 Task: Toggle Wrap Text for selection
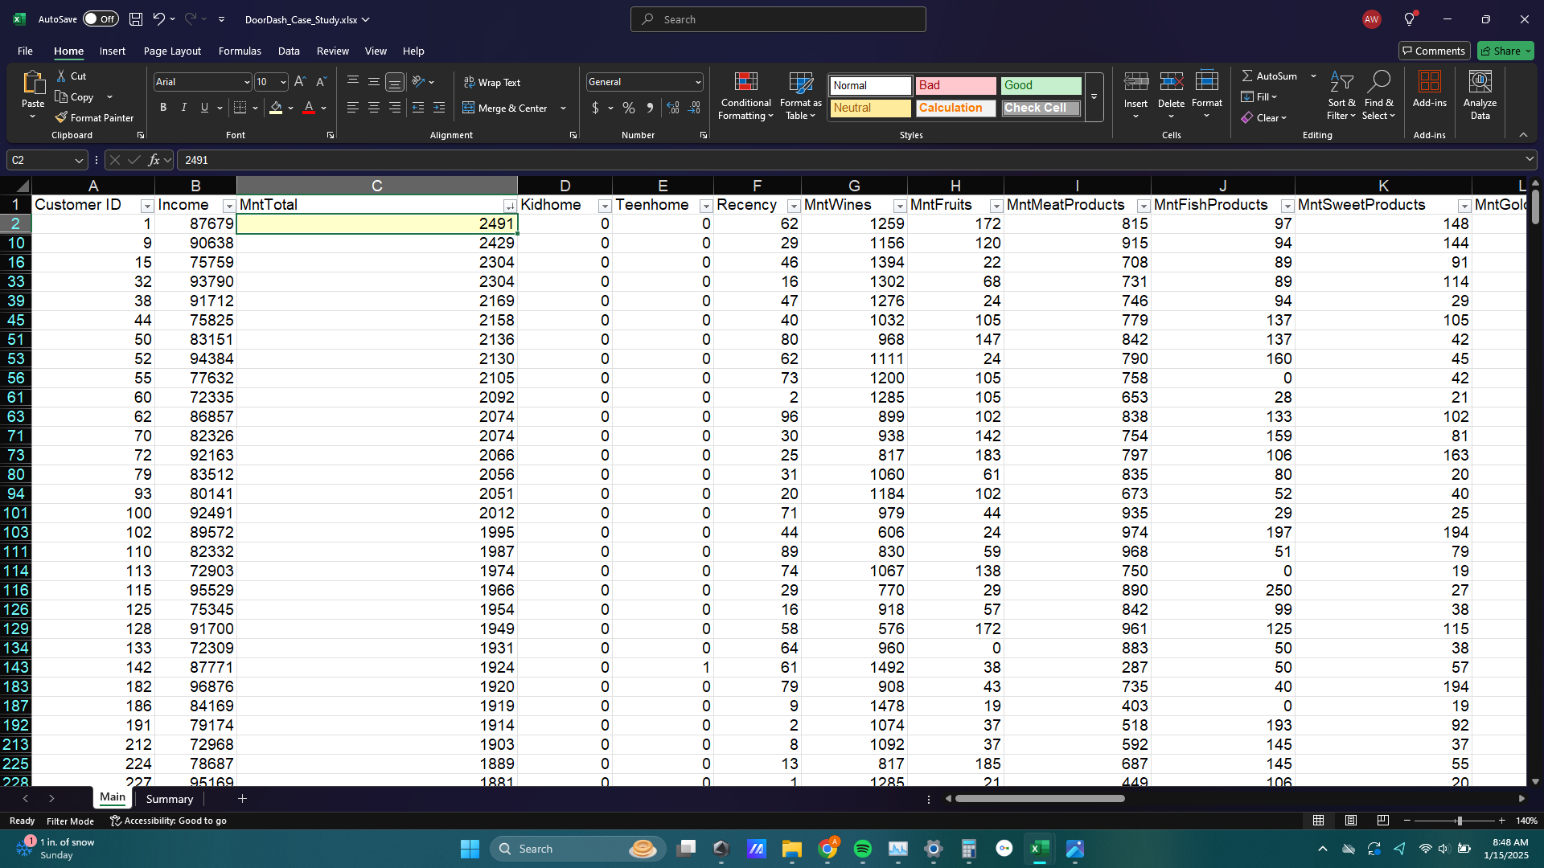[492, 82]
